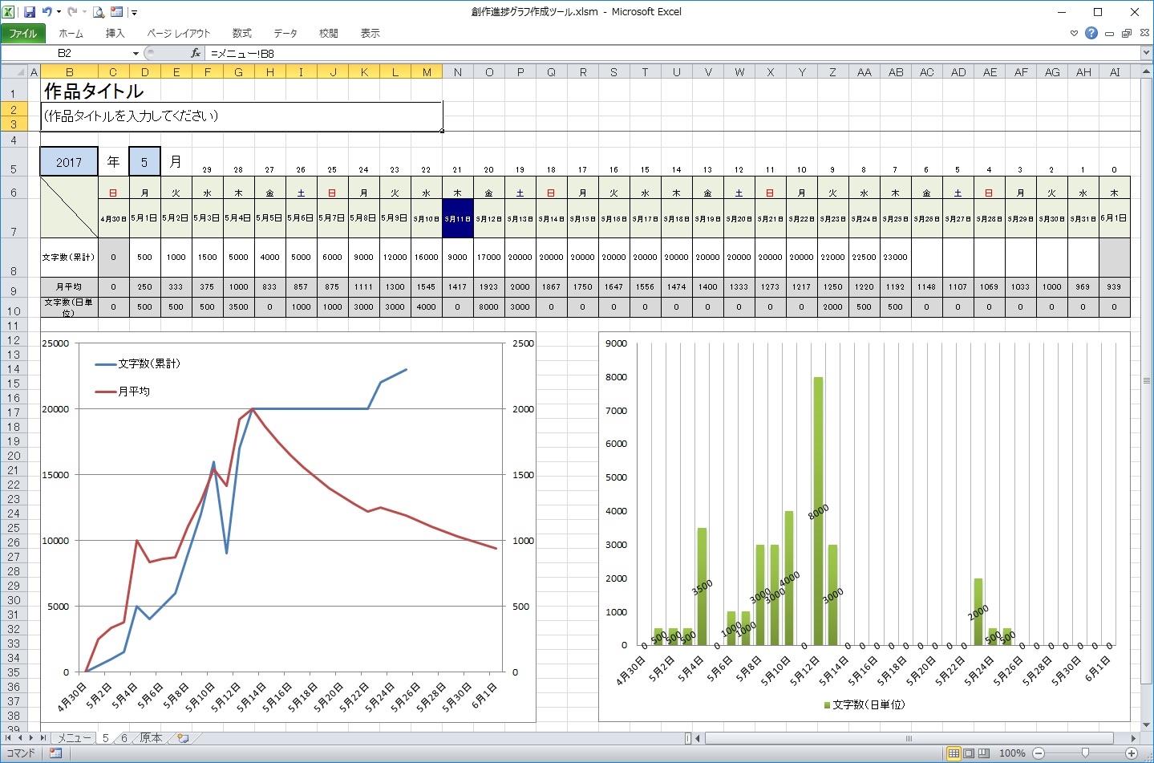The width and height of the screenshot is (1154, 763).
Task: Open the ファイル tab
Action: point(23,33)
